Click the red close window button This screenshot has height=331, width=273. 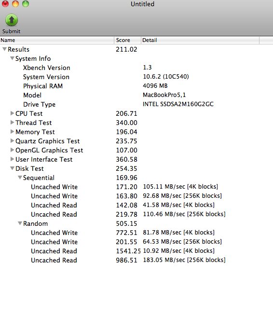[x=5, y=4]
